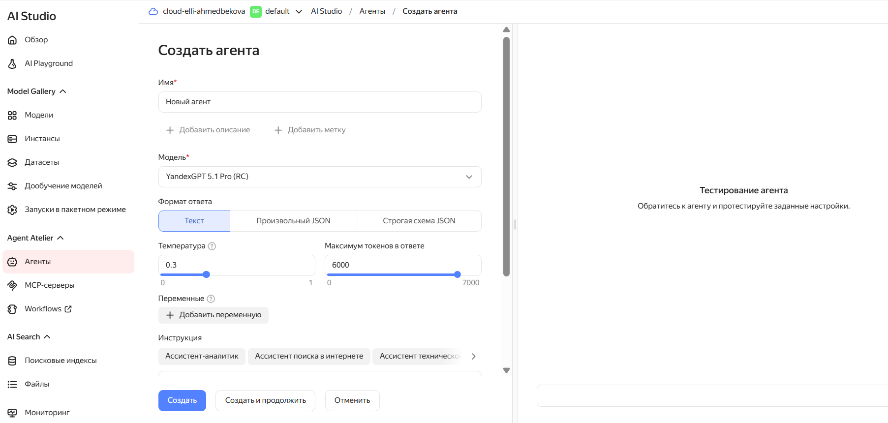888x423 pixels.
Task: Click cloud-elli-ahmedbekova breadcrumb link
Action: pos(204,11)
